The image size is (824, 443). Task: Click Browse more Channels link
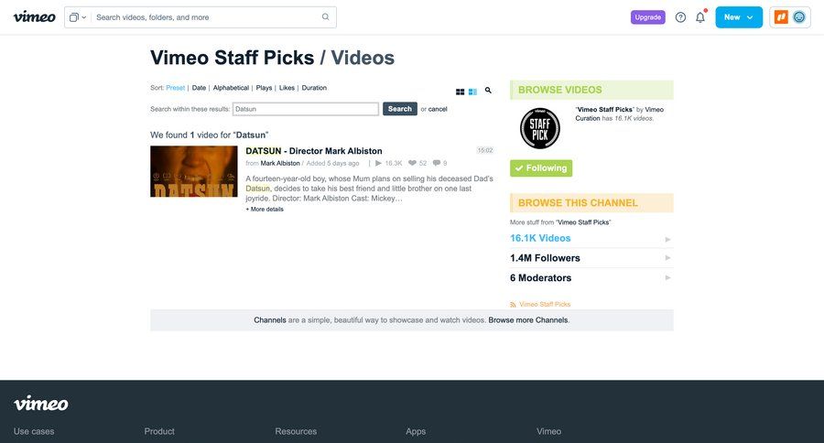[x=528, y=320]
